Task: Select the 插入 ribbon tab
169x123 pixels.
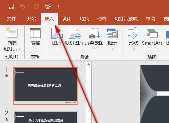Action: click(x=49, y=19)
